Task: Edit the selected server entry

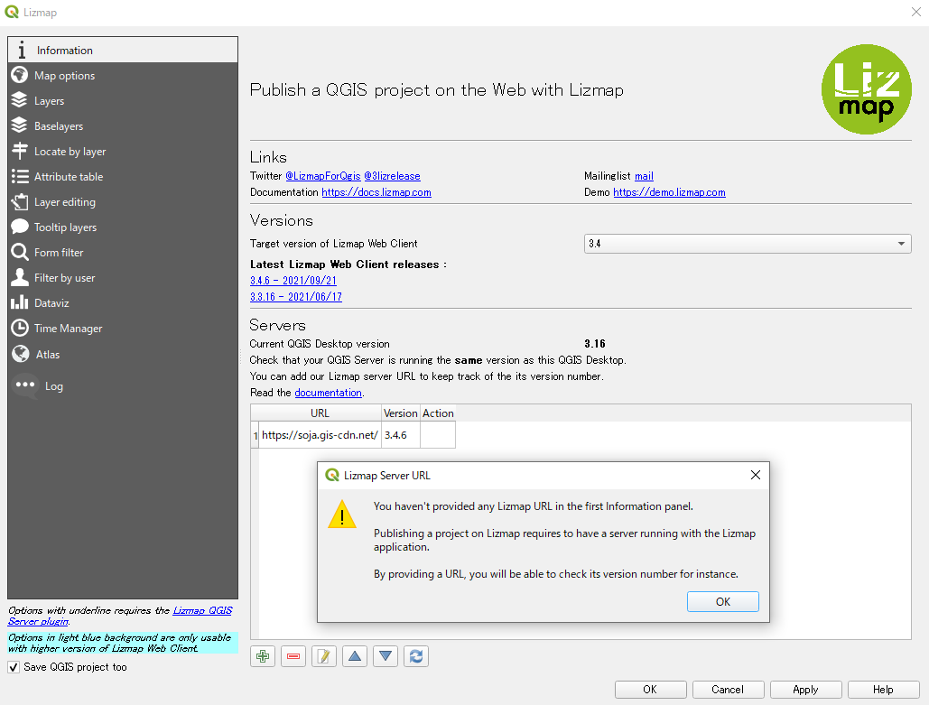Action: (323, 656)
